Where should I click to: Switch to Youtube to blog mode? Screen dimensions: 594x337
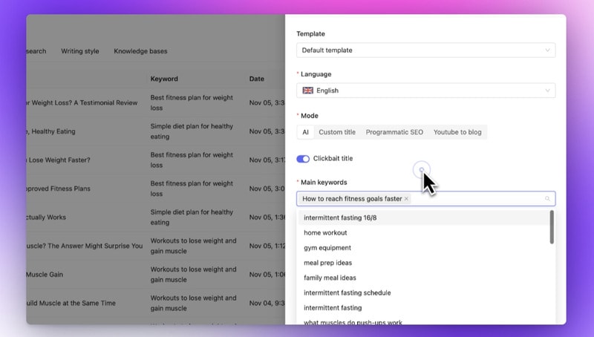pyautogui.click(x=457, y=132)
